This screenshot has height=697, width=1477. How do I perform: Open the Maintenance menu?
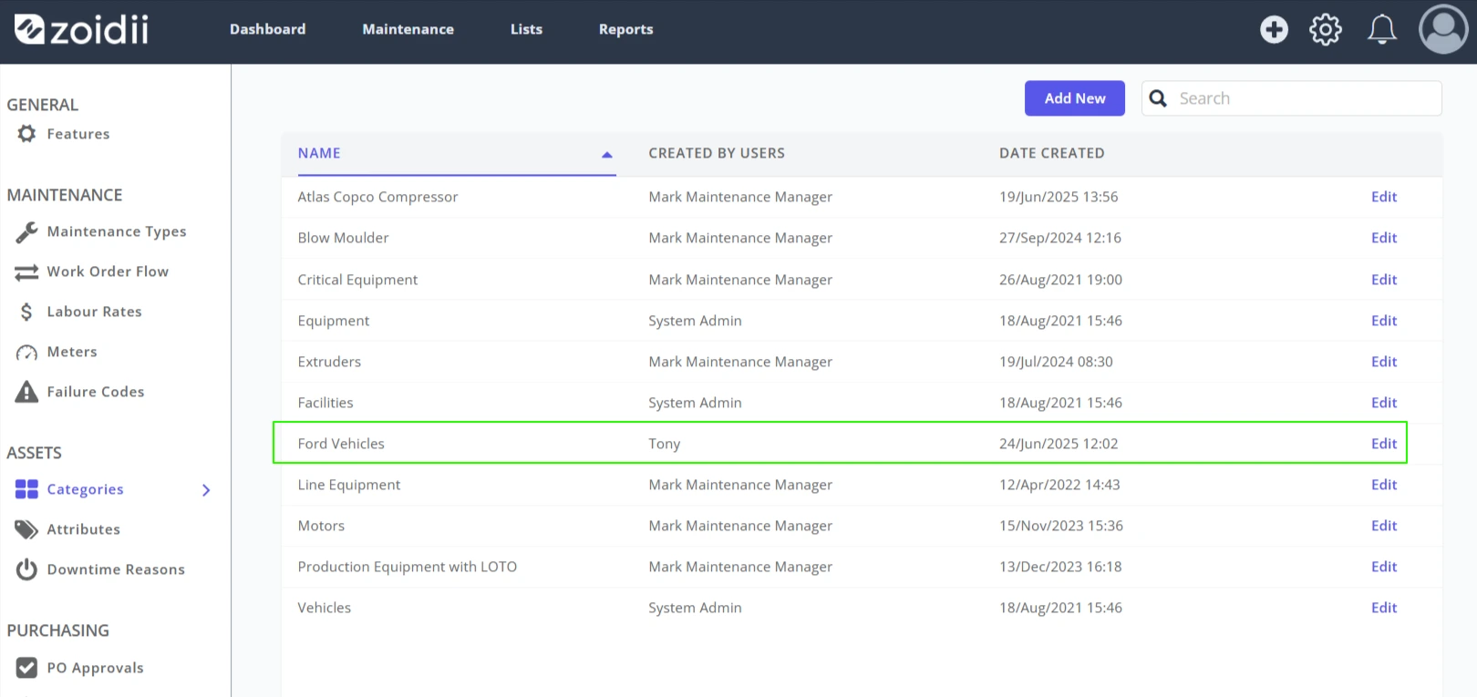coord(408,29)
